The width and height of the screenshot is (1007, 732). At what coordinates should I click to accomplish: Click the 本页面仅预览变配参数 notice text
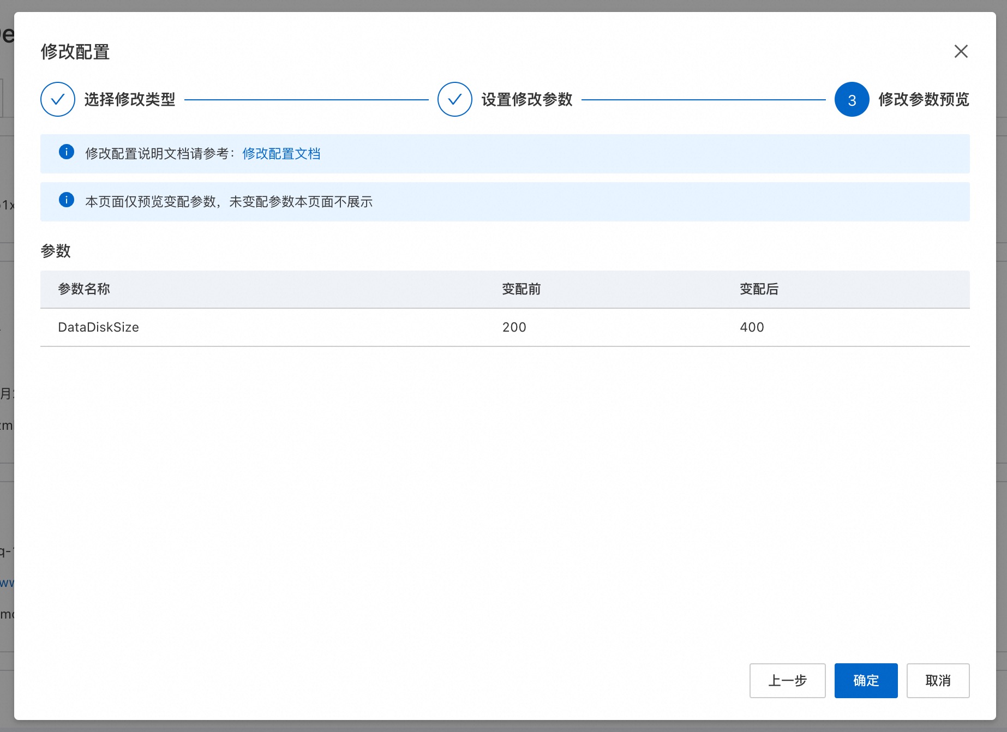(229, 202)
